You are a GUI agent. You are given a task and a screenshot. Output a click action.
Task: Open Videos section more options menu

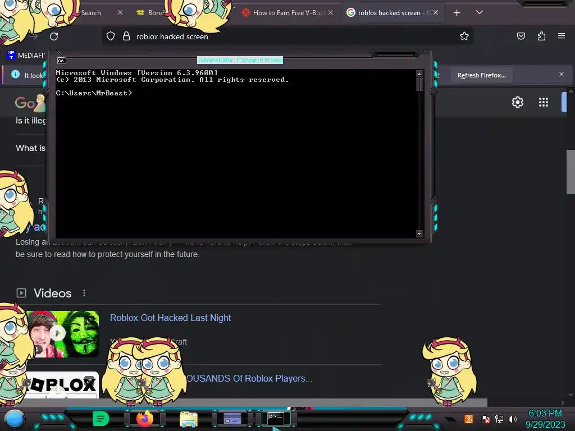click(84, 293)
